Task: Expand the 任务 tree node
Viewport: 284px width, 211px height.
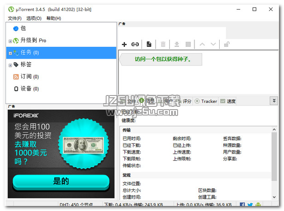Action: point(11,53)
